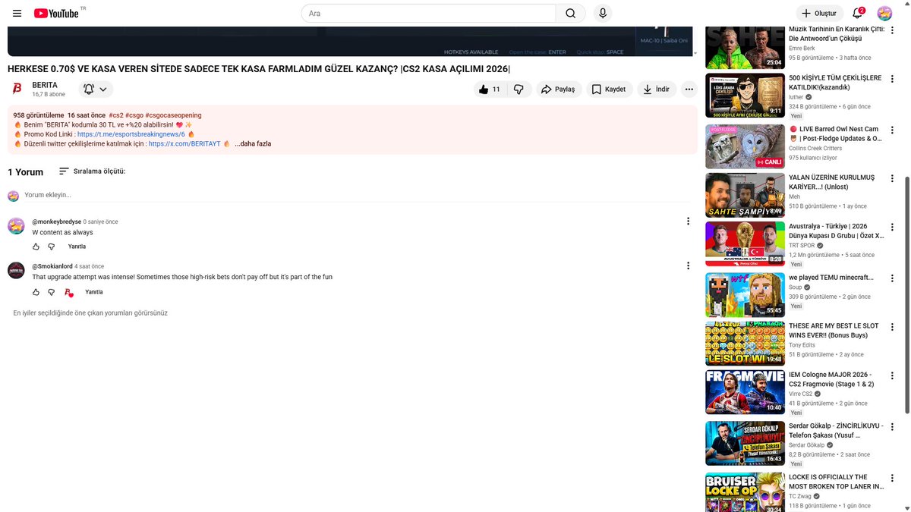Open BERITA channel avatar
This screenshot has height=512, width=911.
[17, 89]
